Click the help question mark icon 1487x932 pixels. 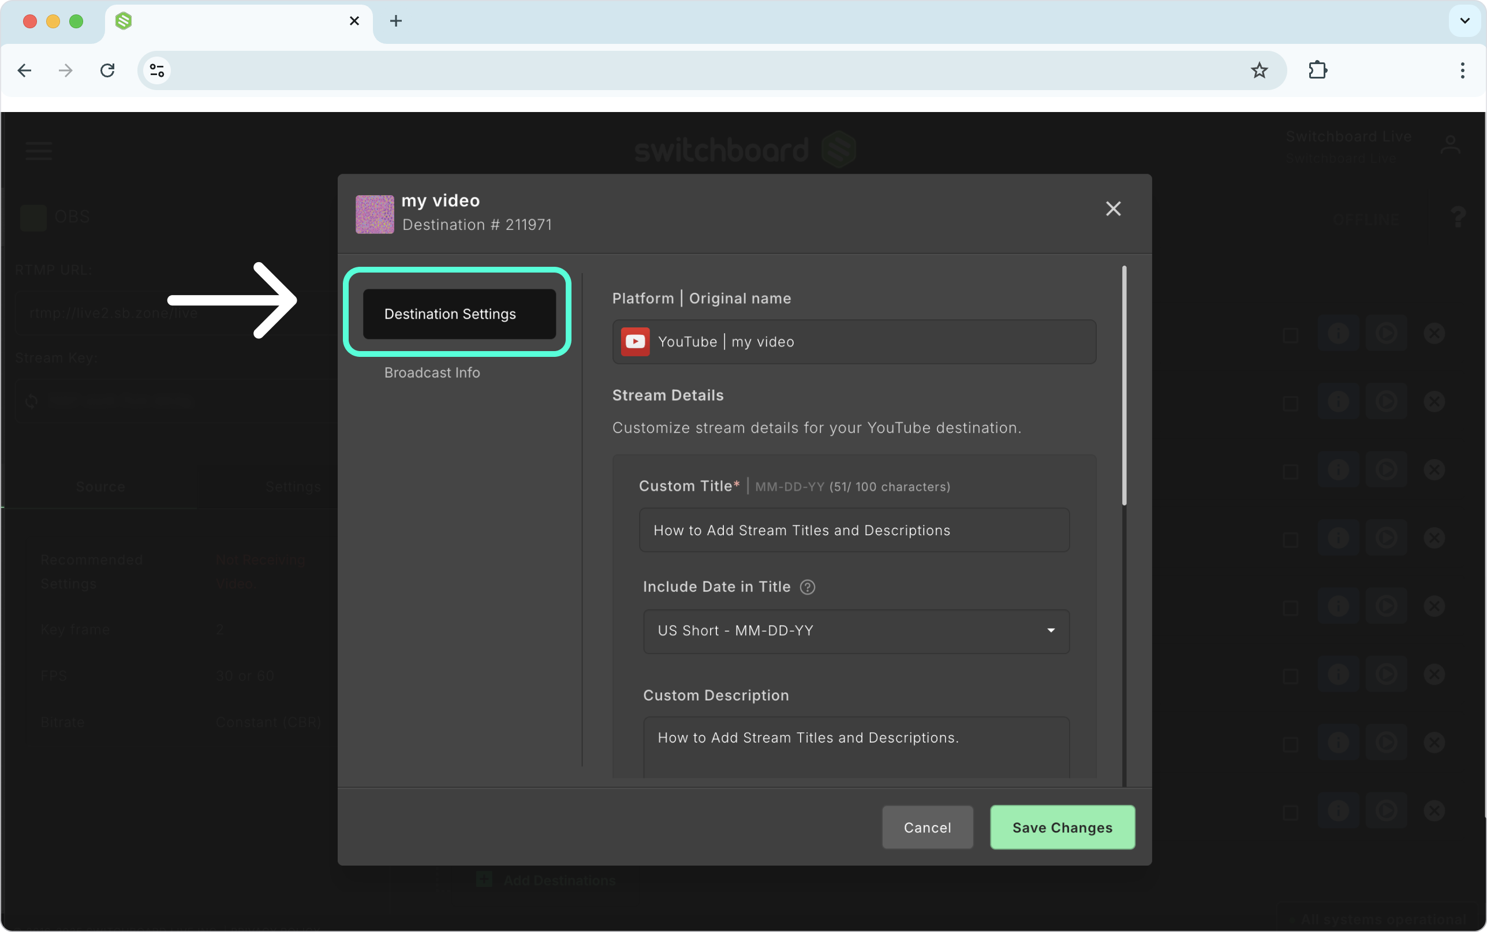coord(1458,217)
